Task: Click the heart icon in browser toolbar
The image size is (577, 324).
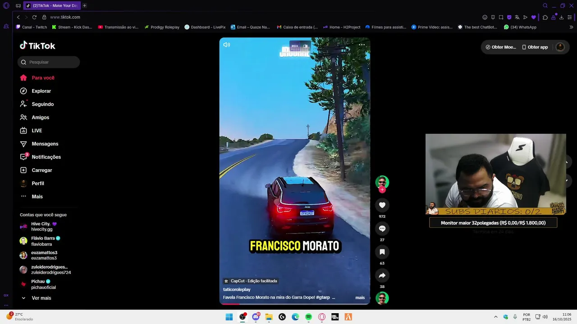Action: click(x=533, y=17)
